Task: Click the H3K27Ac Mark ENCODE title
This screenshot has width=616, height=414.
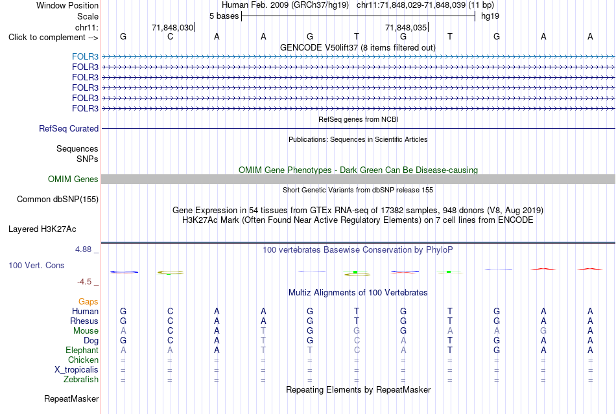Action: [358, 220]
